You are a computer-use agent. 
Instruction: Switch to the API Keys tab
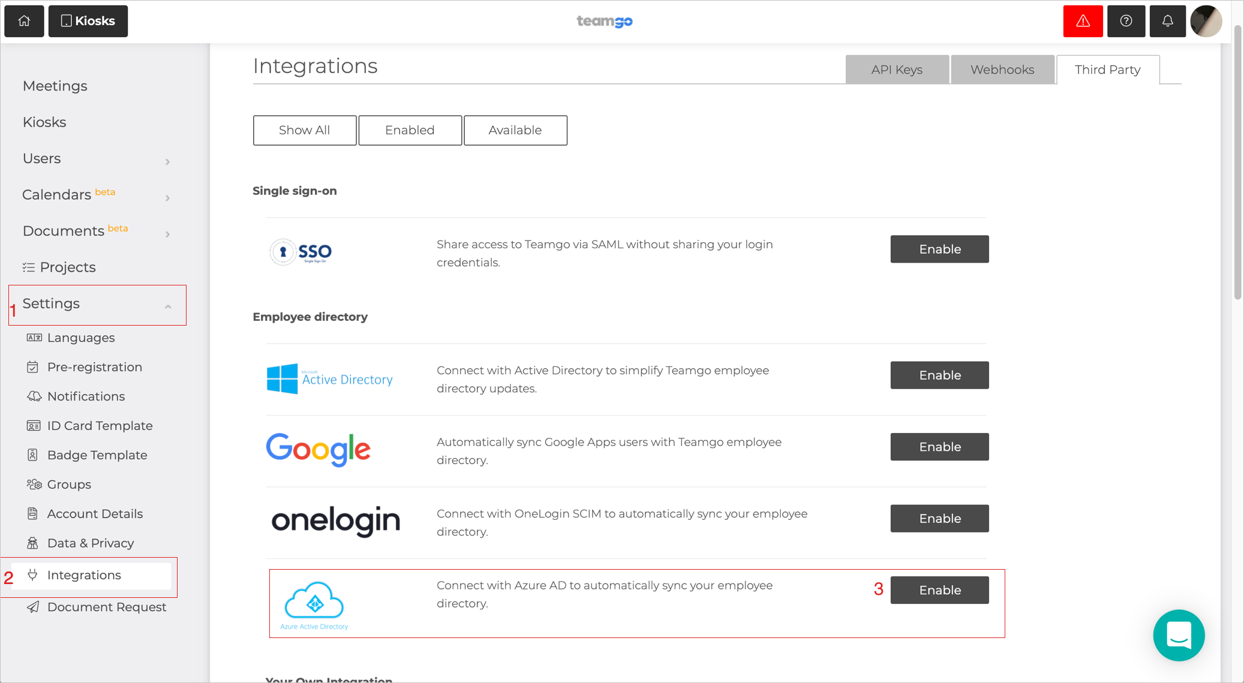896,69
